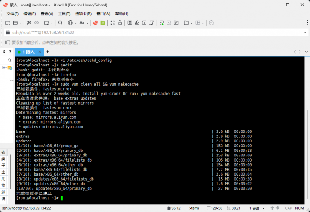Open the 文件(F) menu
The height and width of the screenshot is (212, 310).
pyautogui.click(x=13, y=14)
